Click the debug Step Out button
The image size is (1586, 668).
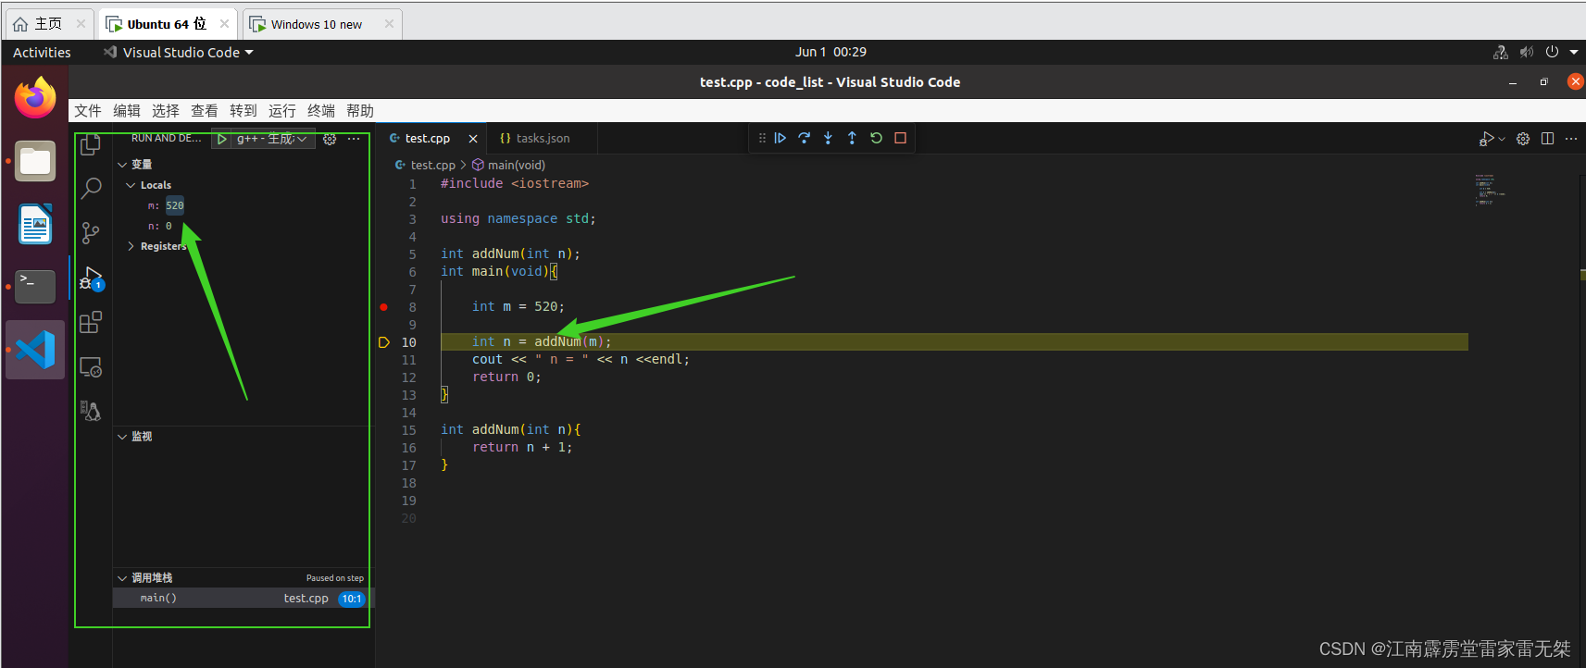(852, 138)
